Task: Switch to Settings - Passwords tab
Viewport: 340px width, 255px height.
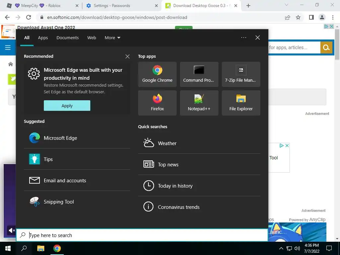Action: pos(122,6)
